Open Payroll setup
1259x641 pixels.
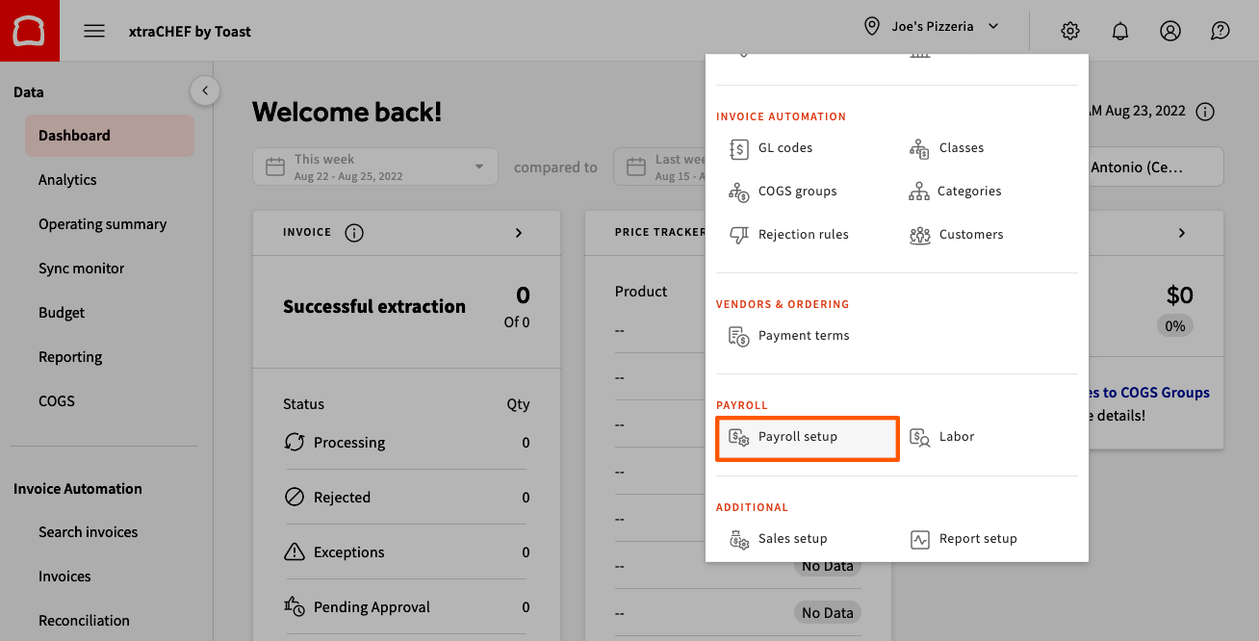click(x=797, y=436)
